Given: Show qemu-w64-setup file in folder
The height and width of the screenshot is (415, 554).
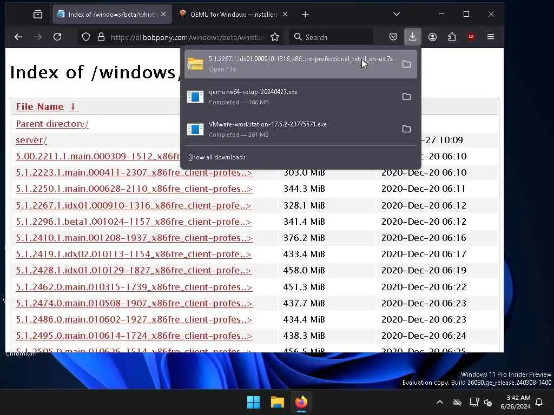Looking at the screenshot, I should point(406,96).
